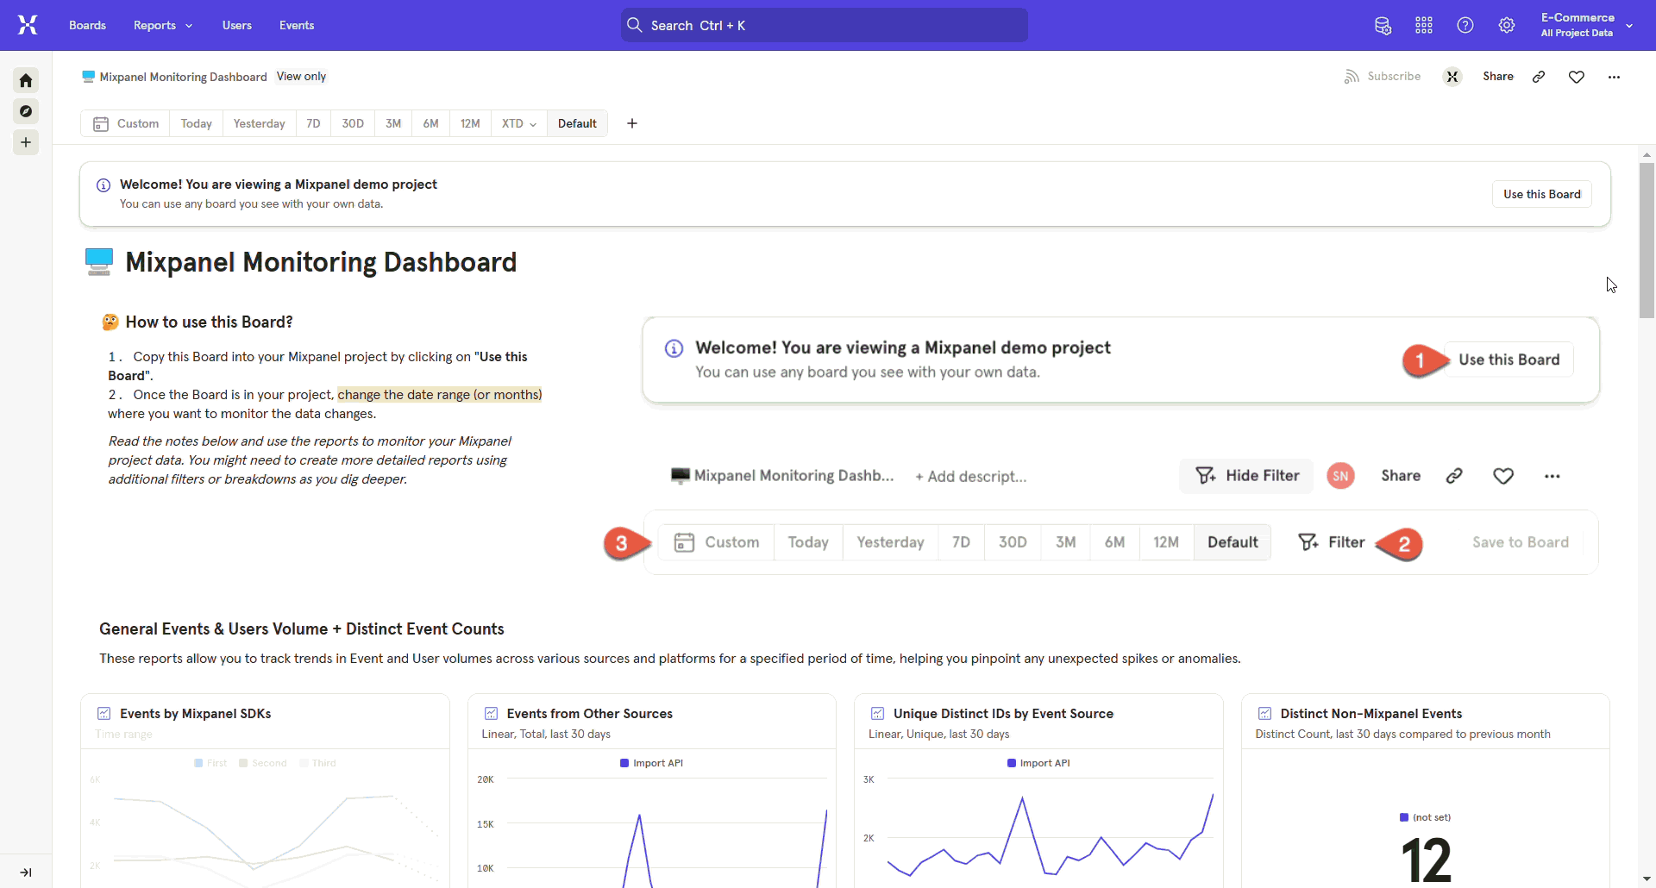Favorite the board with heart icon
Image resolution: width=1656 pixels, height=888 pixels.
click(1577, 77)
